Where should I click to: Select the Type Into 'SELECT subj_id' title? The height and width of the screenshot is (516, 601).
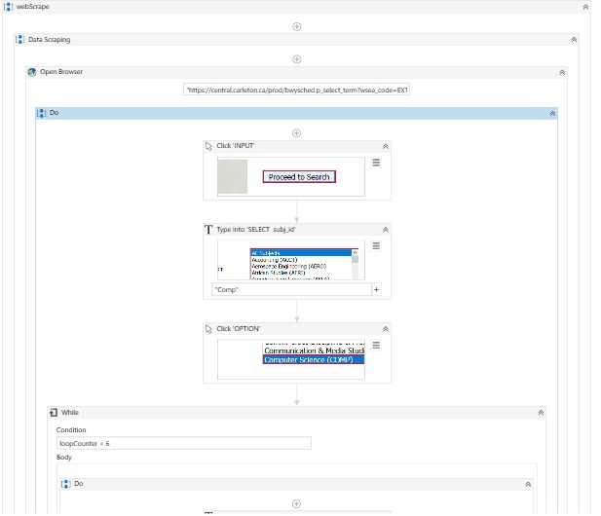click(256, 229)
